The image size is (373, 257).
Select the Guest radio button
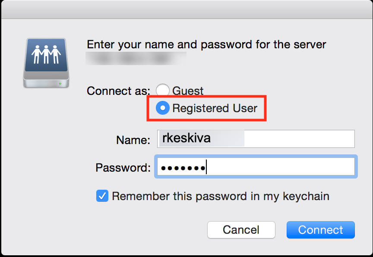[x=162, y=91]
